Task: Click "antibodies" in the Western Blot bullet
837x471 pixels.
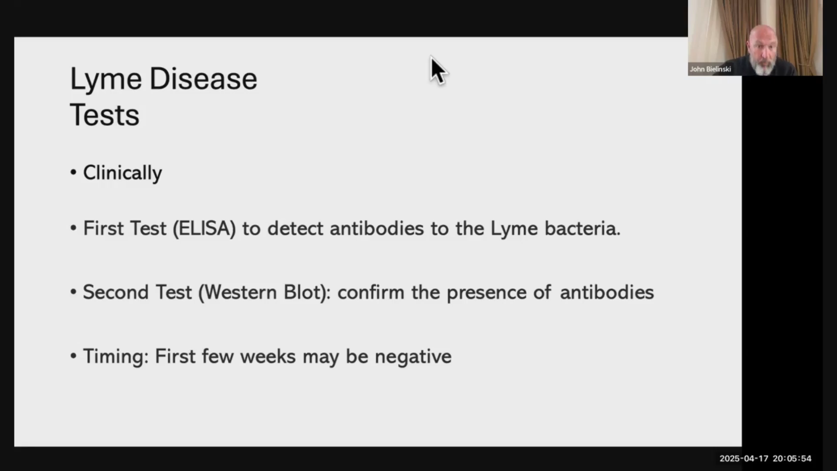Action: (x=606, y=292)
